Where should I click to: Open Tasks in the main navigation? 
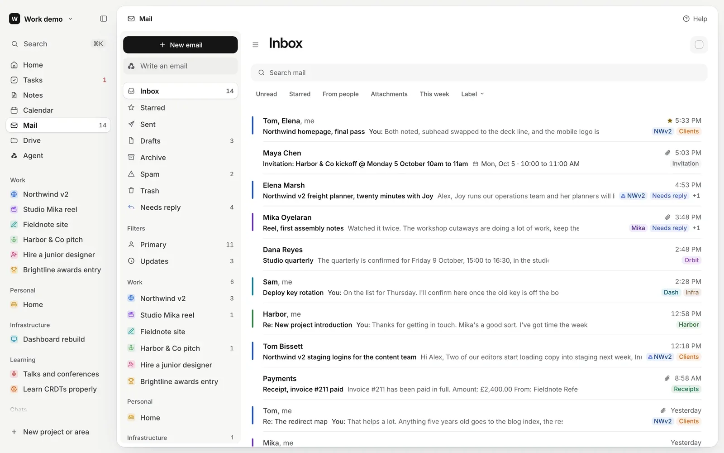click(58, 80)
